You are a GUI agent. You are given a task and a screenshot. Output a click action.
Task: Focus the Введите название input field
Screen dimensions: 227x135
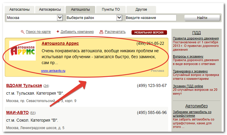pos(151,18)
